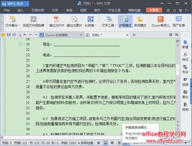Click the 地址 underline field on line 20

click(87, 44)
